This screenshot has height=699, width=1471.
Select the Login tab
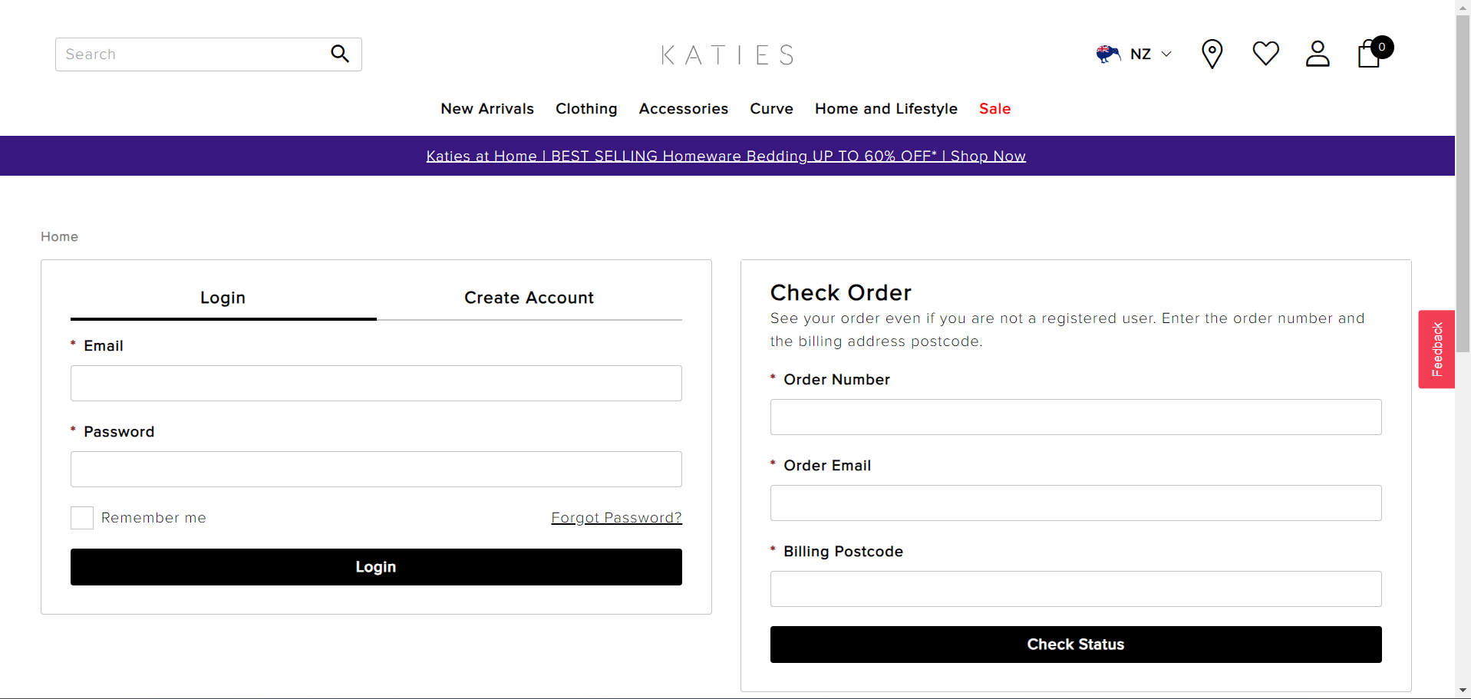(223, 298)
